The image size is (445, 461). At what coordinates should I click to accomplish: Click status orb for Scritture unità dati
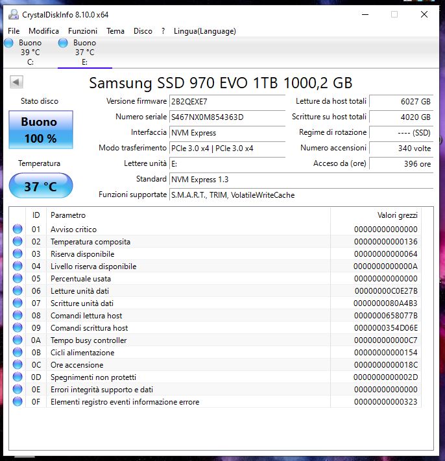[18, 303]
